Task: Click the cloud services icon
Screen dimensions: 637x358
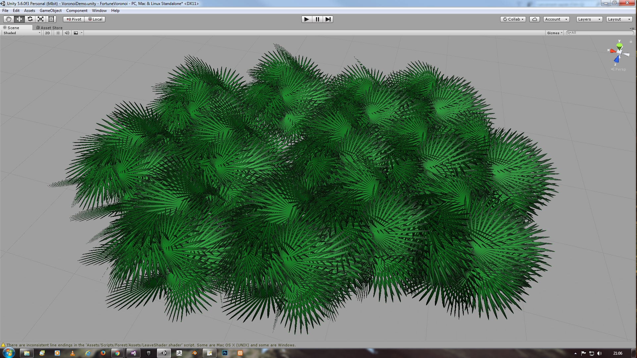Action: click(x=534, y=19)
